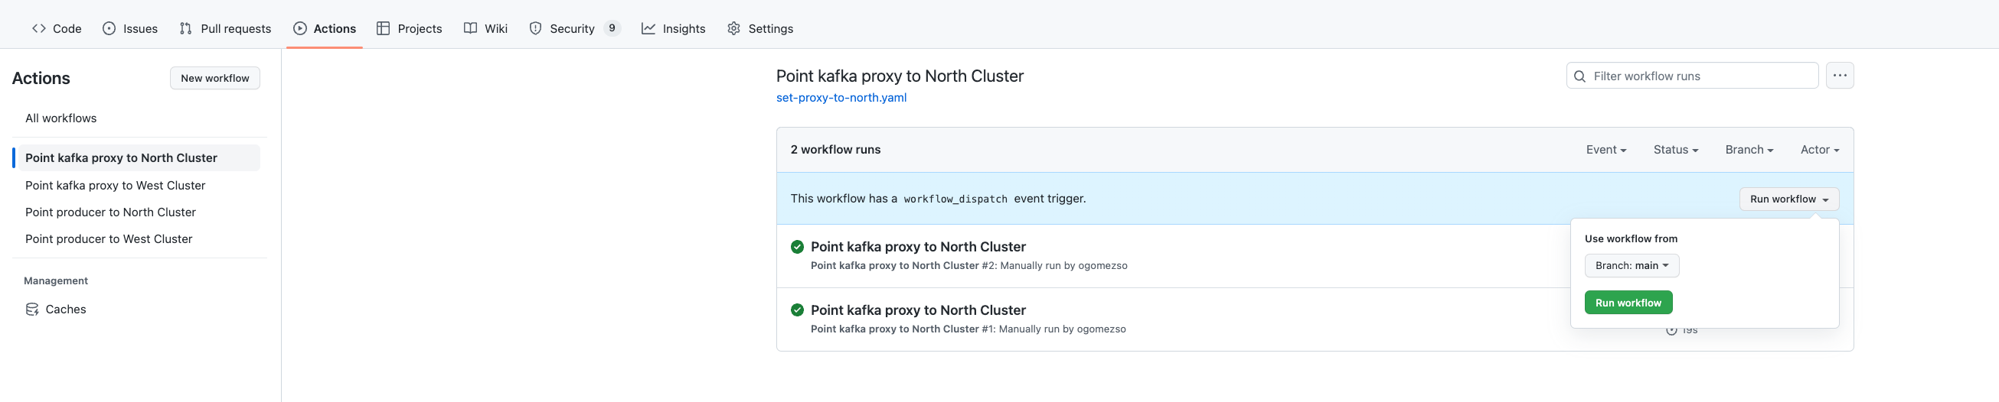1999x402 pixels.
Task: Go to Pull requests tab
Action: tap(225, 28)
